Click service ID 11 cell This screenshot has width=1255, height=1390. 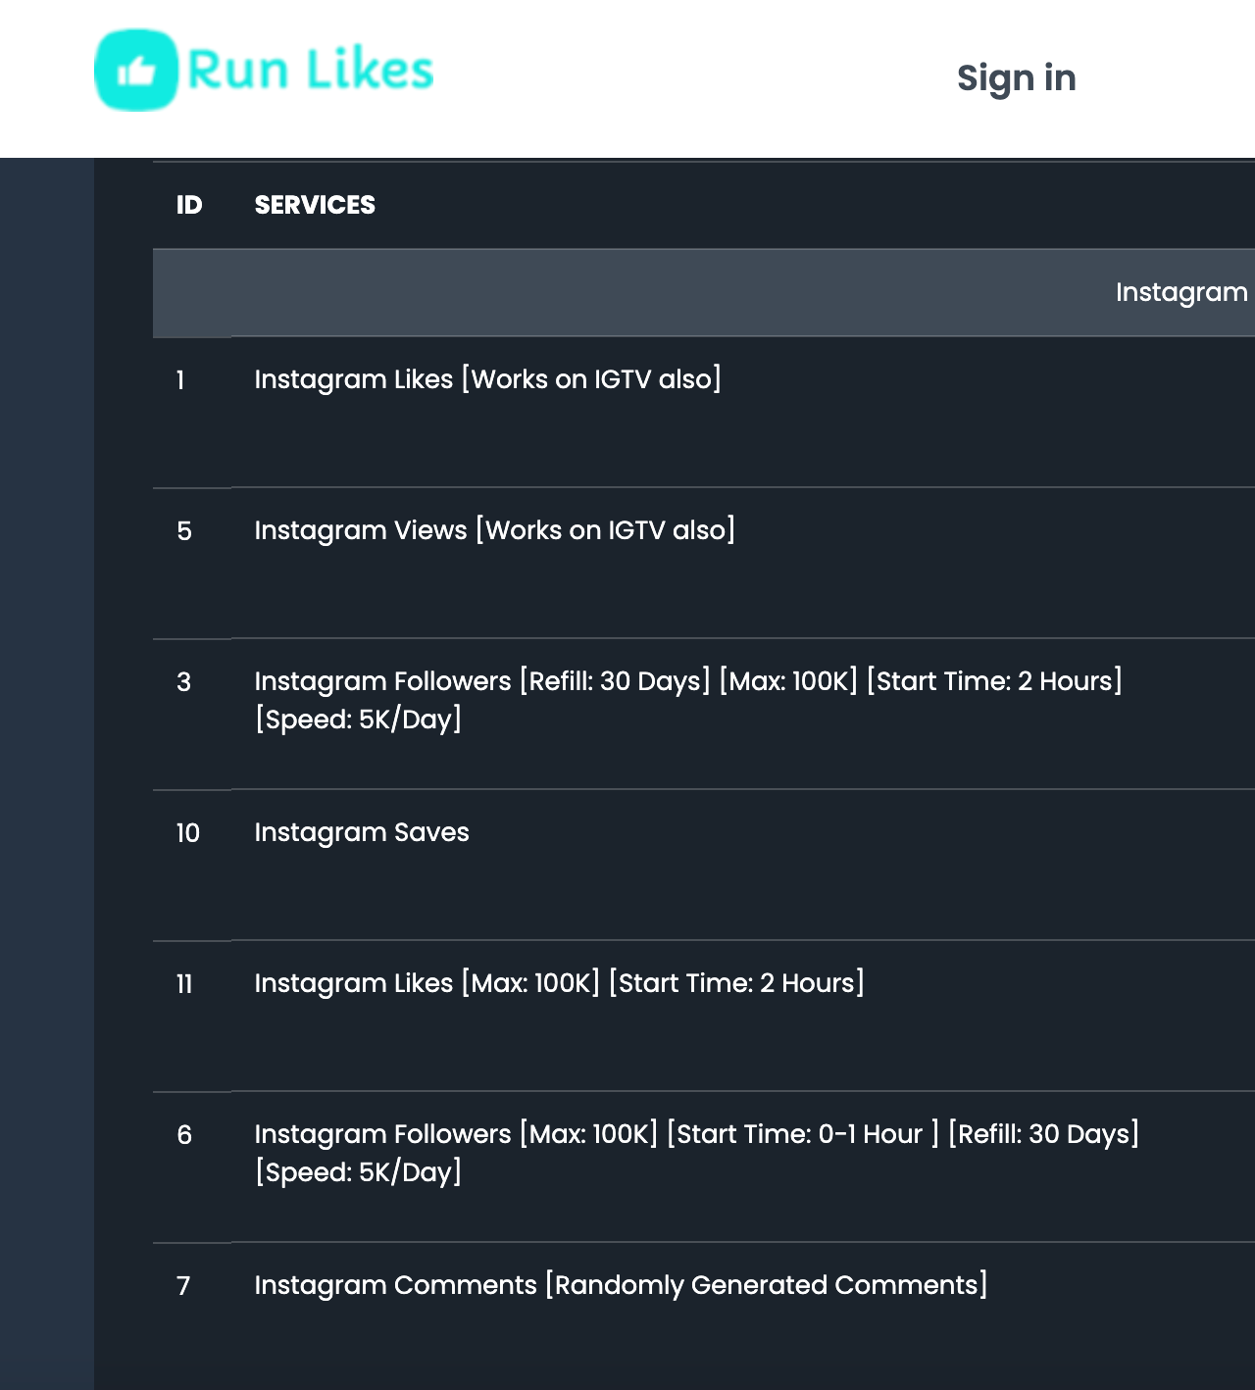pyautogui.click(x=184, y=984)
